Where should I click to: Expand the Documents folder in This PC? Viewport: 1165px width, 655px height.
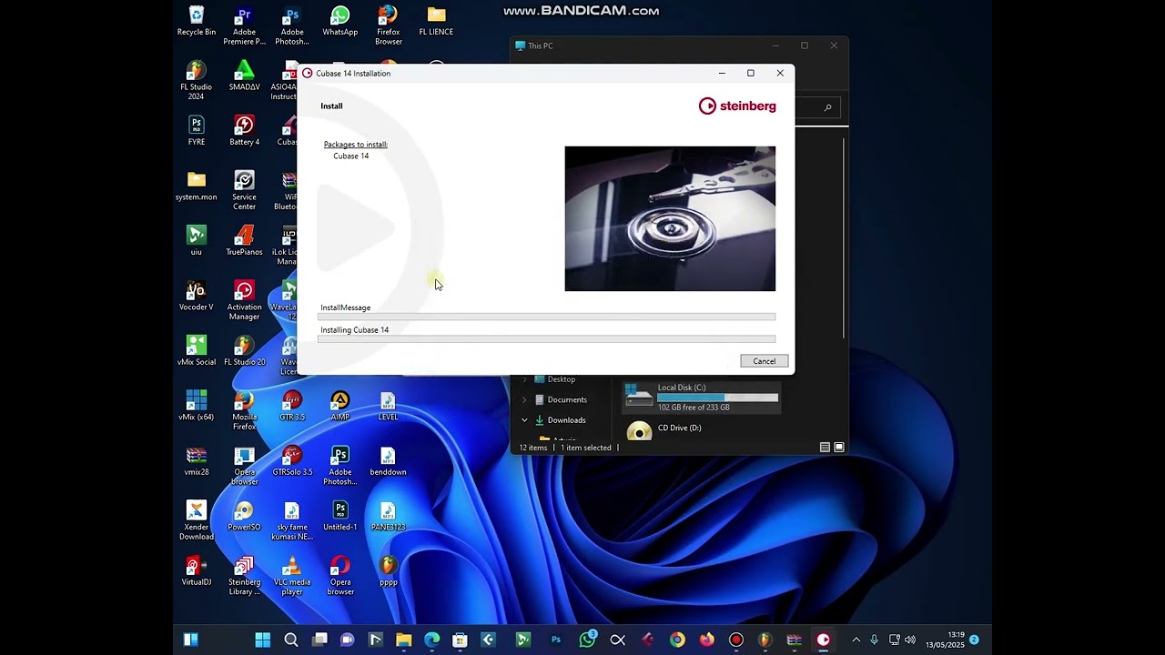(x=524, y=399)
